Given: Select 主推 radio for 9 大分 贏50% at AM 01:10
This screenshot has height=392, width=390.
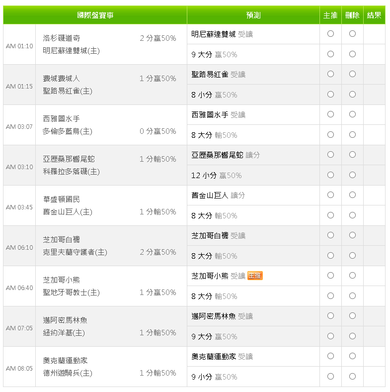Looking at the screenshot, I should tap(330, 54).
